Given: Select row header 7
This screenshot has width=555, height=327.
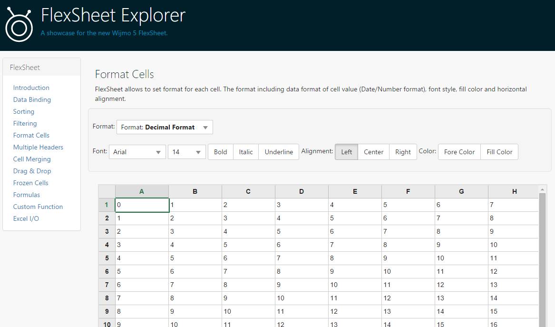Looking at the screenshot, I should (x=107, y=285).
